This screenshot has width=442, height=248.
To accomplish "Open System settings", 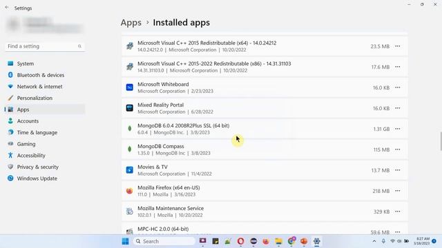I will (45, 63).
